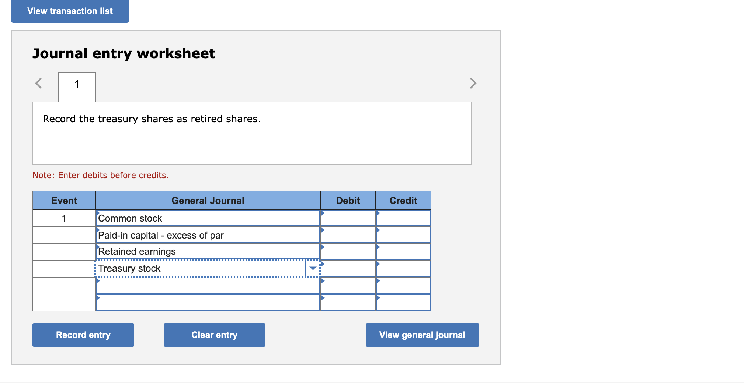744x385 pixels.
Task: Click the right navigation chevron
Action: coord(473,83)
